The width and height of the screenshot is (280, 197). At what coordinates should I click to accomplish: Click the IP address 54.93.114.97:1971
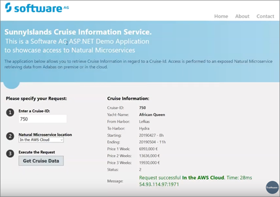click(159, 184)
